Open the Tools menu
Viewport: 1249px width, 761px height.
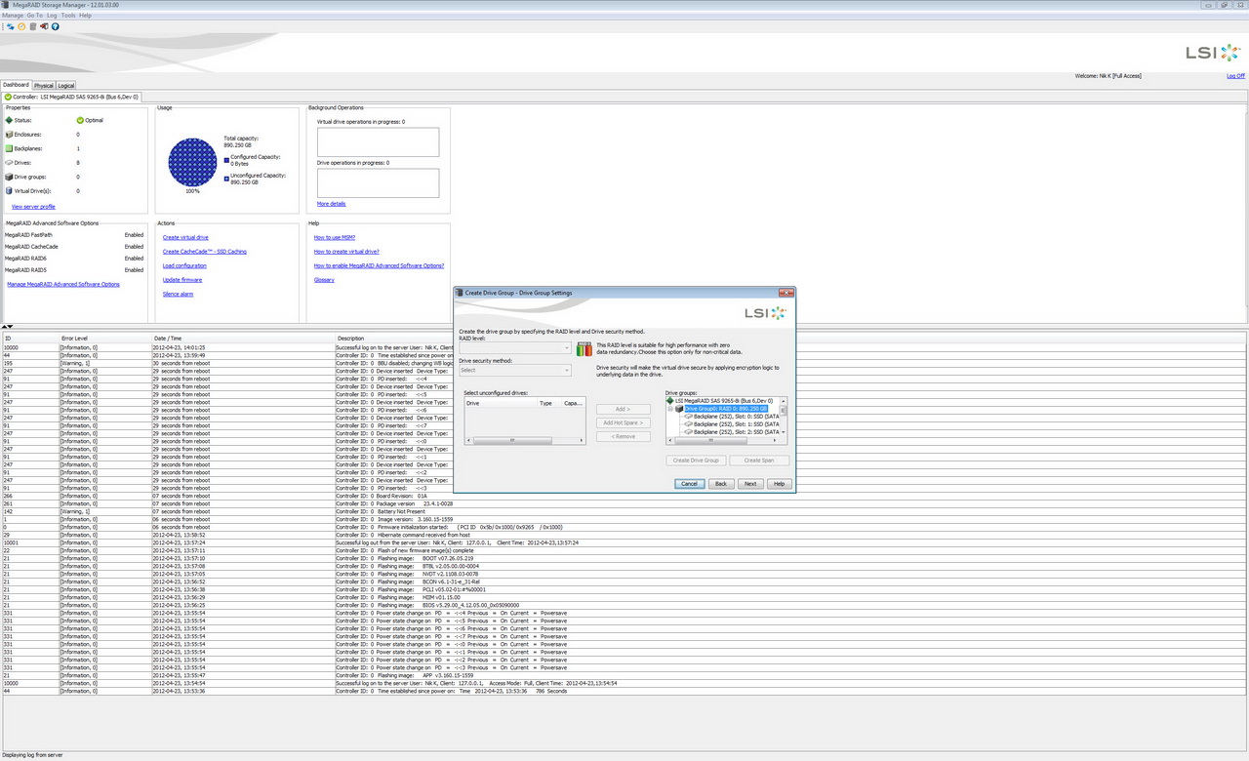68,16
